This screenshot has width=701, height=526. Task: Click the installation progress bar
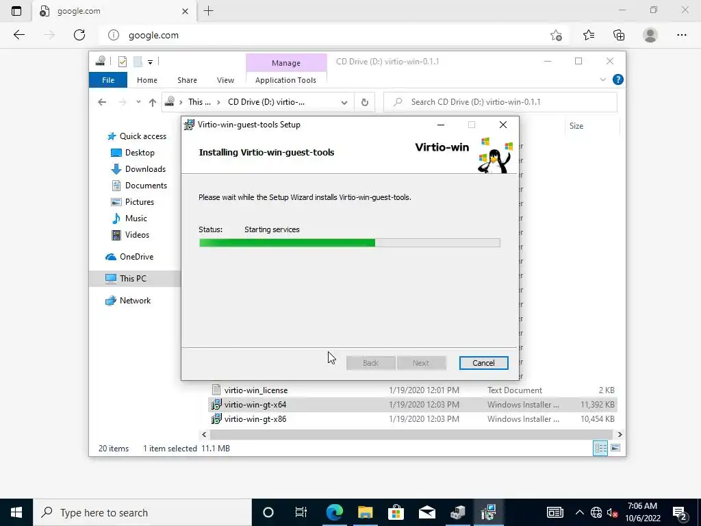coord(350,243)
